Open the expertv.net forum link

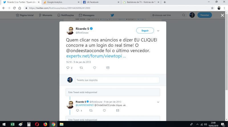click(96, 56)
